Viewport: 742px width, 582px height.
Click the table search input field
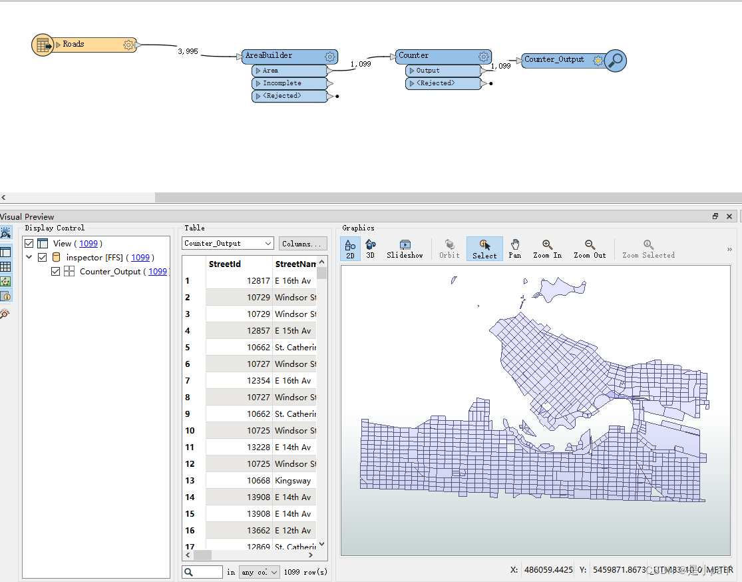click(x=202, y=572)
